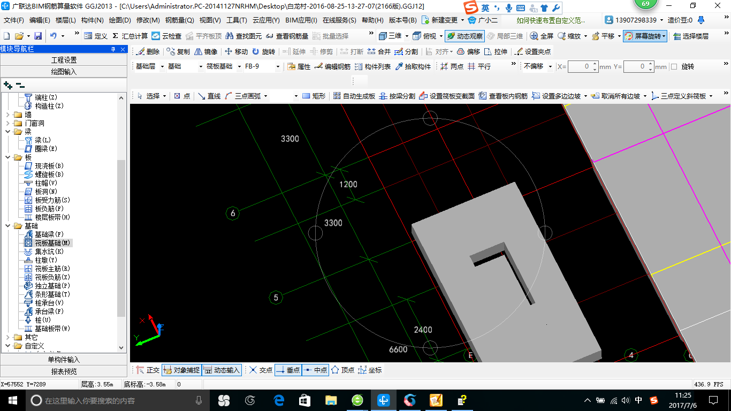
Task: Open 查找图元 find element tool
Action: click(x=243, y=36)
